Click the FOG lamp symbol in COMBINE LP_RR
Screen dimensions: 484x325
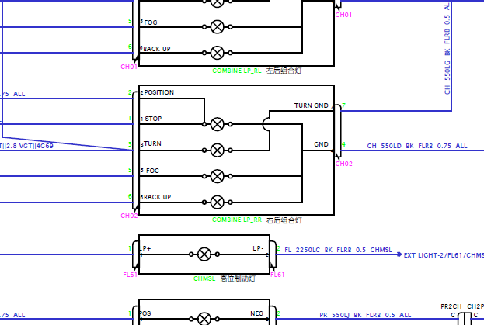pos(218,176)
